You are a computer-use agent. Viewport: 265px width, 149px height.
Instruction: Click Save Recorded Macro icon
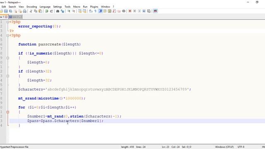149,11
